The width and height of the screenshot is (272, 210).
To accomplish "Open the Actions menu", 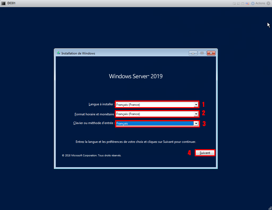I will pyautogui.click(x=260, y=3).
